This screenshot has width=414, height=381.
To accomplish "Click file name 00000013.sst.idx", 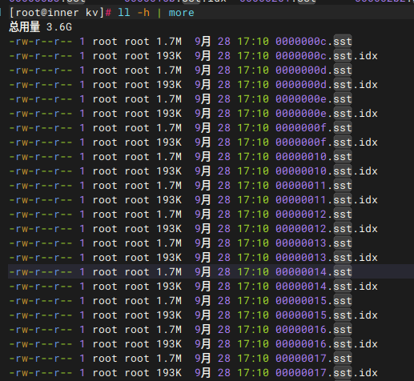I will pos(327,258).
